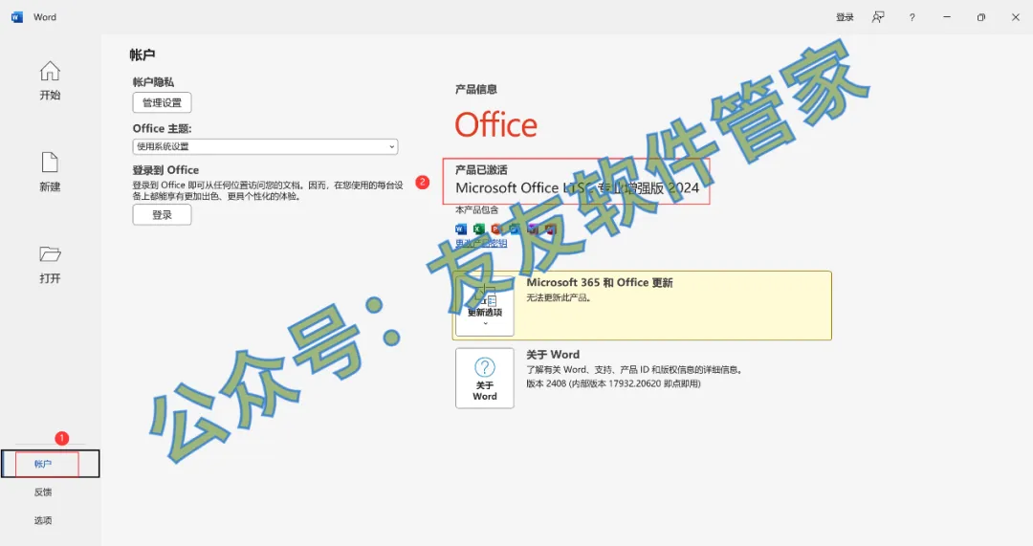Click the red Office logo text

click(x=496, y=125)
